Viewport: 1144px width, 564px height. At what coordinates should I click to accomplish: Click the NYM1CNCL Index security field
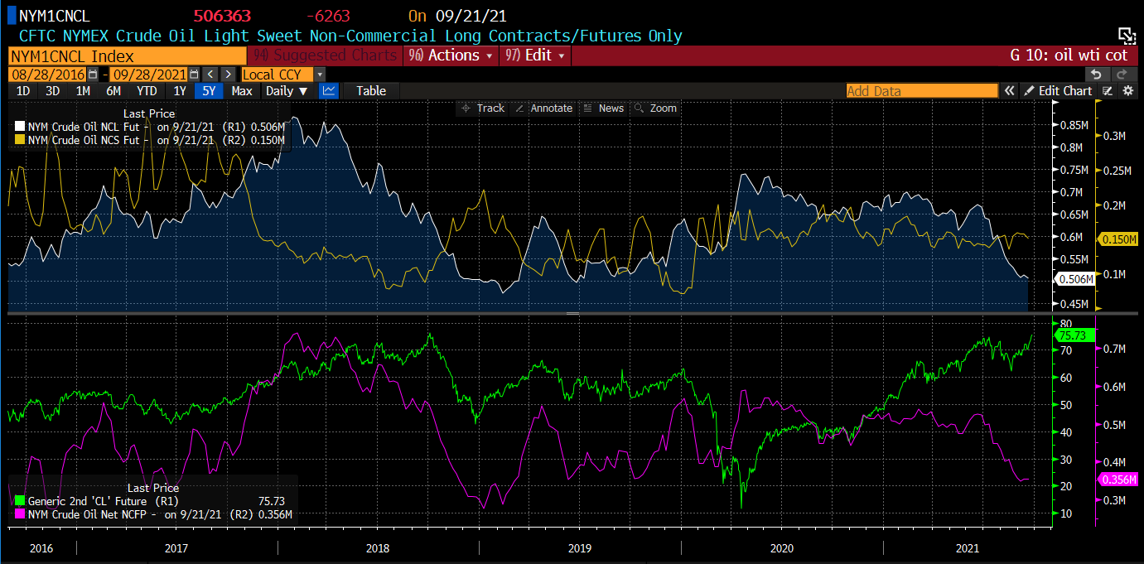tap(127, 55)
